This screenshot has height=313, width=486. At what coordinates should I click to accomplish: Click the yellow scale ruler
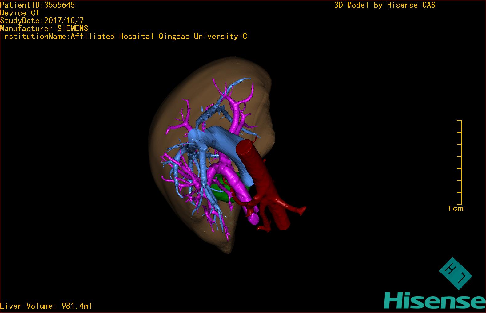click(x=460, y=162)
